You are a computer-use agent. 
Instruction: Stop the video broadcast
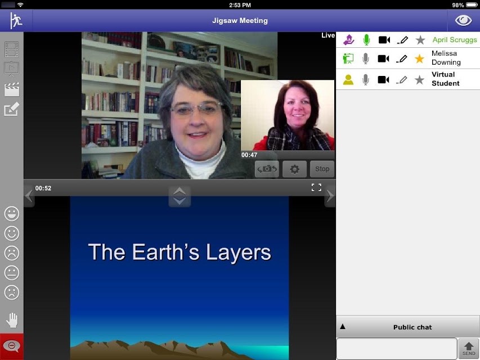coord(322,169)
